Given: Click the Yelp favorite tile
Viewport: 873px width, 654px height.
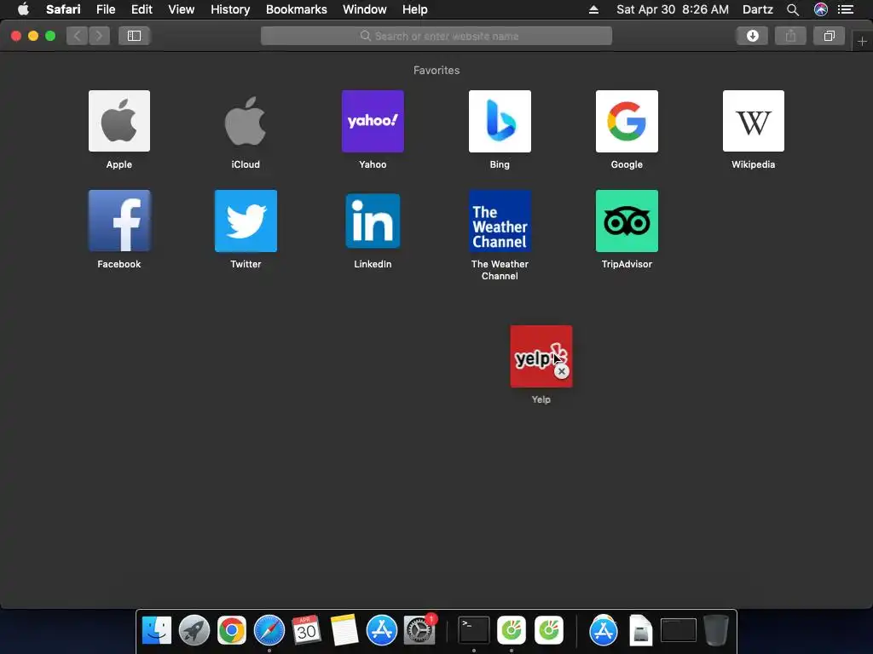Looking at the screenshot, I should click(x=541, y=357).
